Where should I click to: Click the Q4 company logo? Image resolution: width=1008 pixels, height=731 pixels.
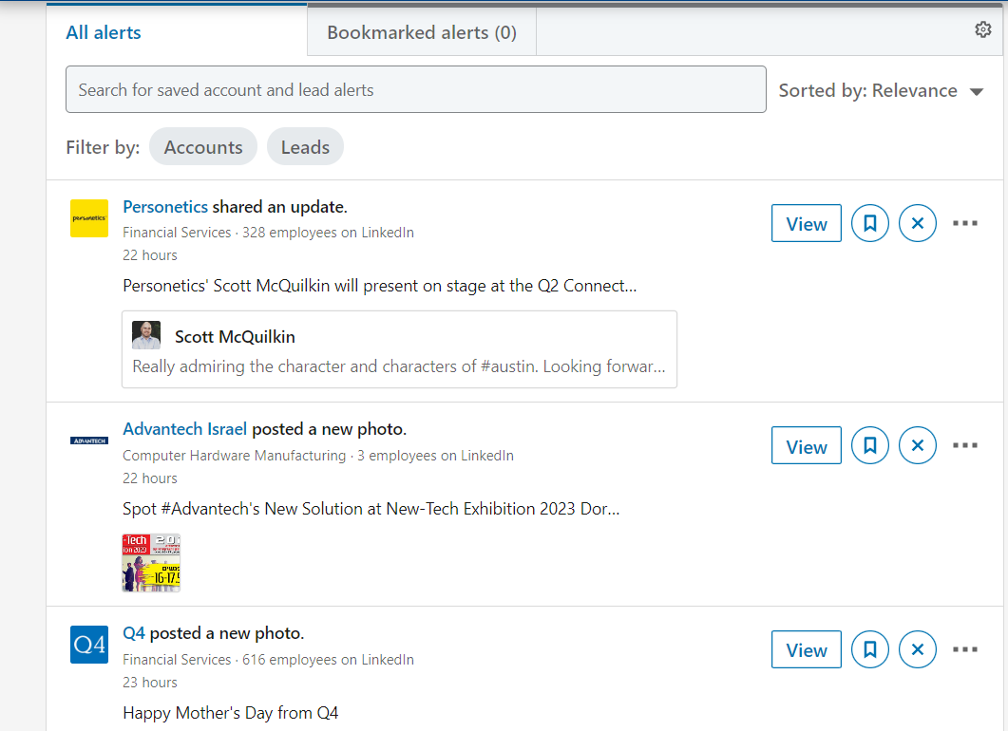(x=89, y=645)
